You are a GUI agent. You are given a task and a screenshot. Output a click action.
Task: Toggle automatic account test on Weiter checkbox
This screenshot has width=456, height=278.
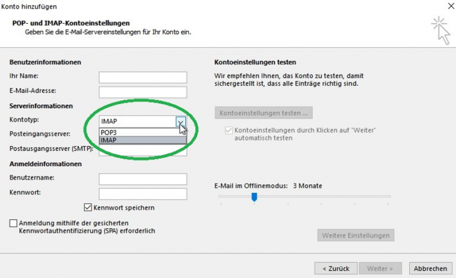pyautogui.click(x=229, y=130)
